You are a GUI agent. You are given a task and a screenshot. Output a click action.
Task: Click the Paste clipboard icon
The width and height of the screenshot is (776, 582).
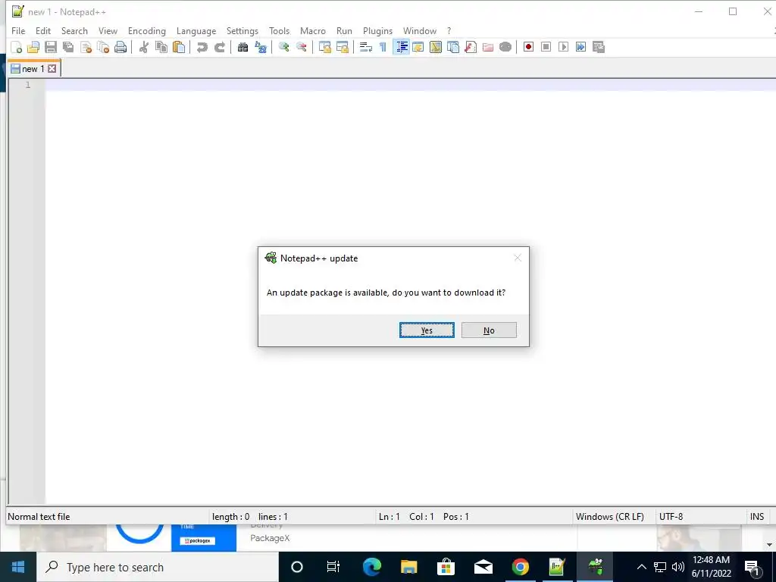coord(179,47)
